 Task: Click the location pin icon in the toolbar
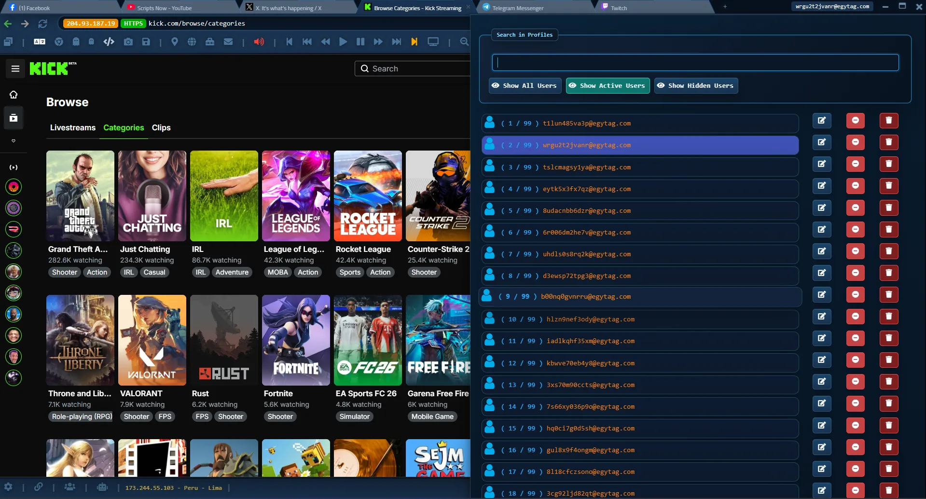tap(175, 42)
